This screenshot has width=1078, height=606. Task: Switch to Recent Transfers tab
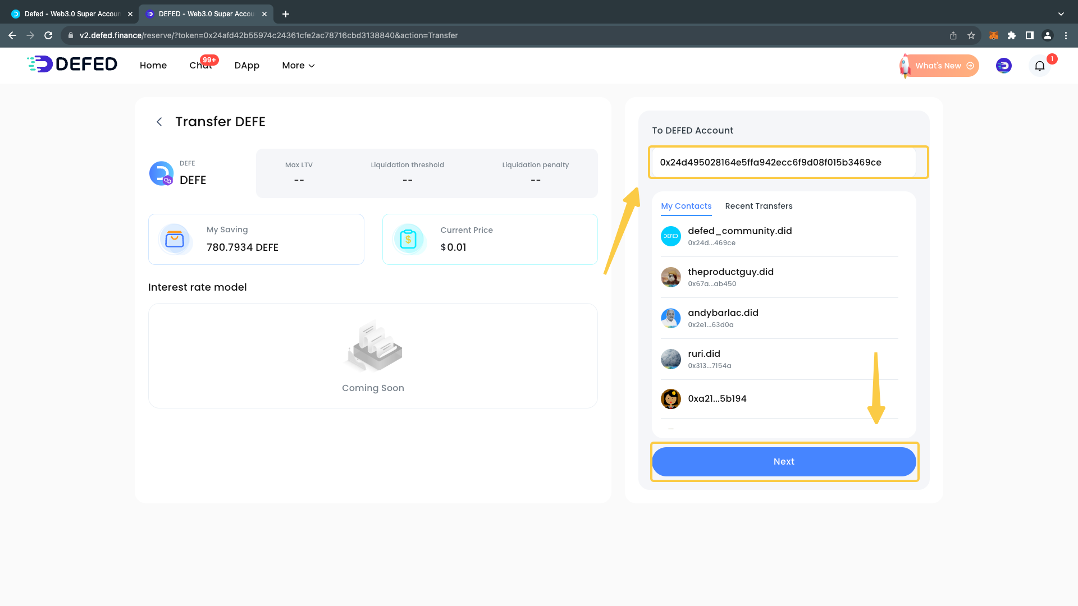[759, 206]
